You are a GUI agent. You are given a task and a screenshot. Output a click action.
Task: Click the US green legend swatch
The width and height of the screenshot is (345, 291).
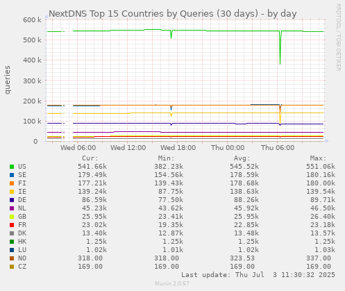pos(12,167)
